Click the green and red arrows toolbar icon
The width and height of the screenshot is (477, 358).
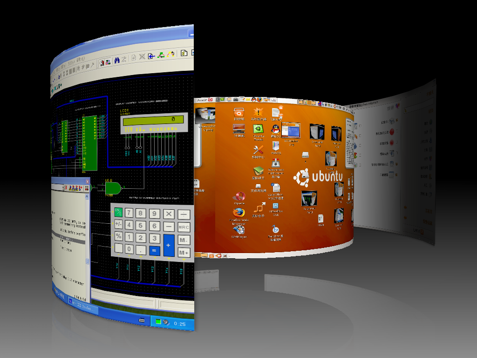click(161, 55)
